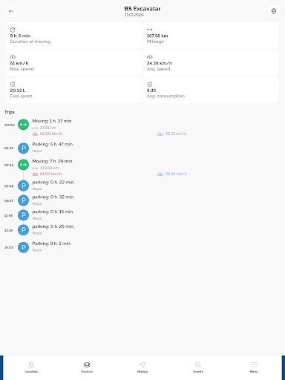Click the 21.01.2024 date text
The height and width of the screenshot is (380, 285).
point(134,15)
